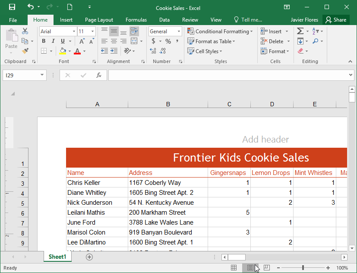Click the Percent Style icon
The height and width of the screenshot is (273, 357).
(x=168, y=41)
